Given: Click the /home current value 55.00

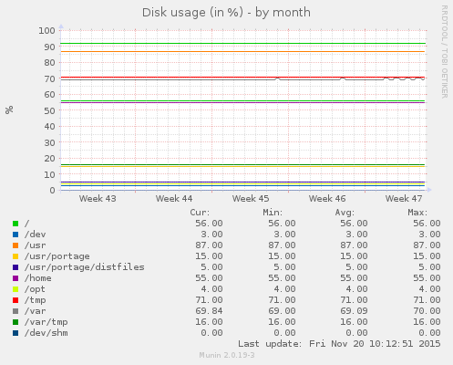Looking at the screenshot, I should coord(209,278).
